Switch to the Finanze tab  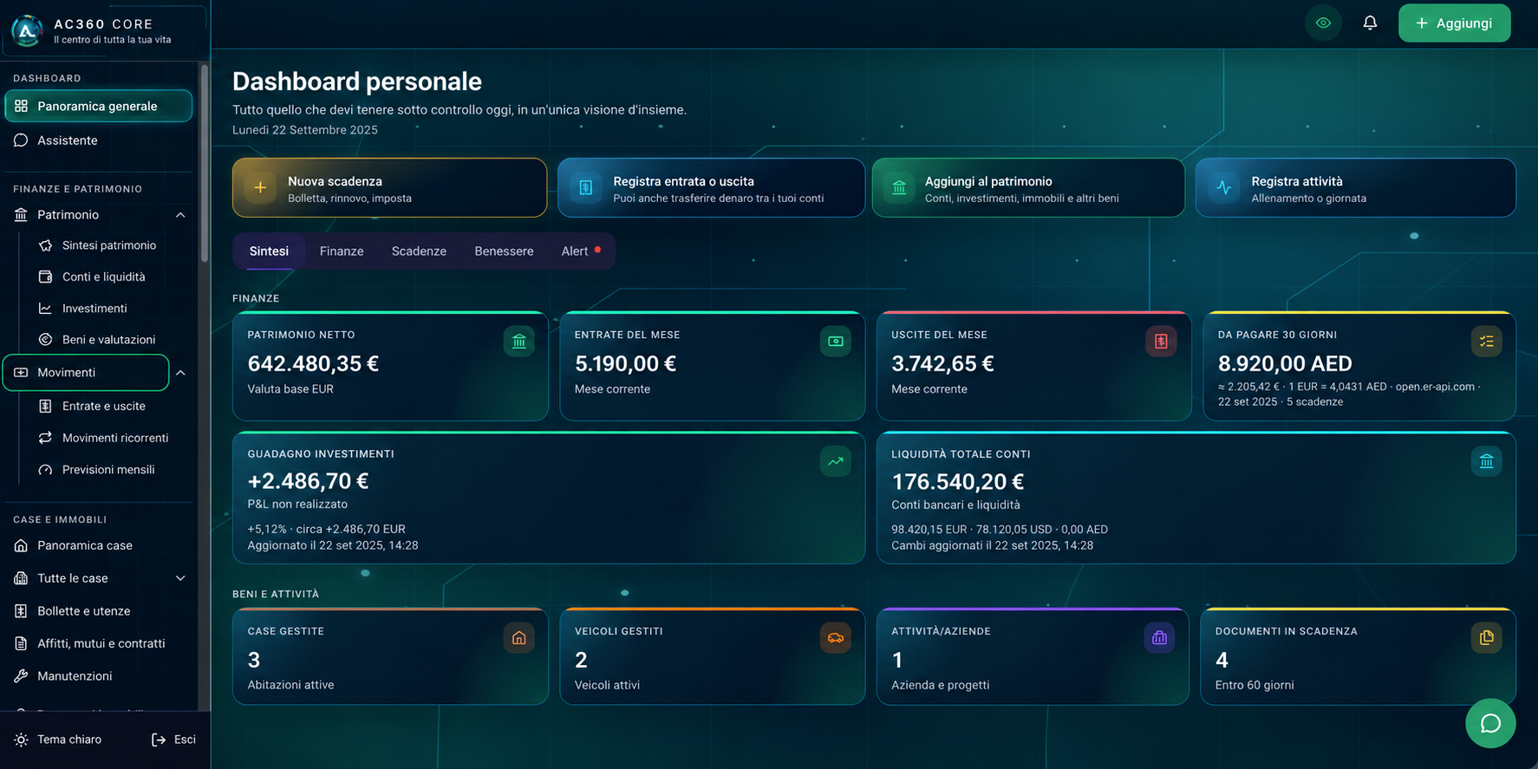342,251
